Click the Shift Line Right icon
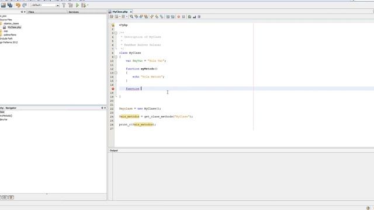This screenshot has height=210, width=374. click(172, 16)
